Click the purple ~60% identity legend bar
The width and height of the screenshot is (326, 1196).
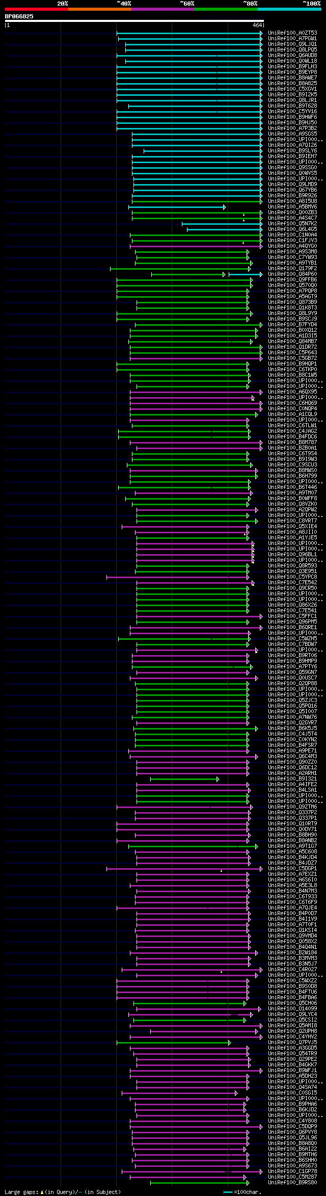point(162,9)
